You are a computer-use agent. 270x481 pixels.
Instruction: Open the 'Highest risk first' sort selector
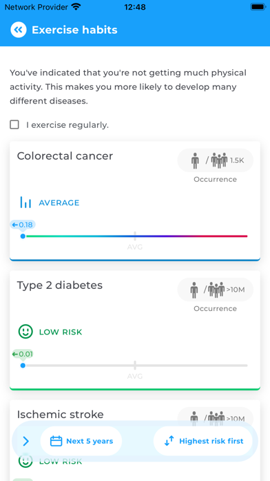(x=203, y=441)
